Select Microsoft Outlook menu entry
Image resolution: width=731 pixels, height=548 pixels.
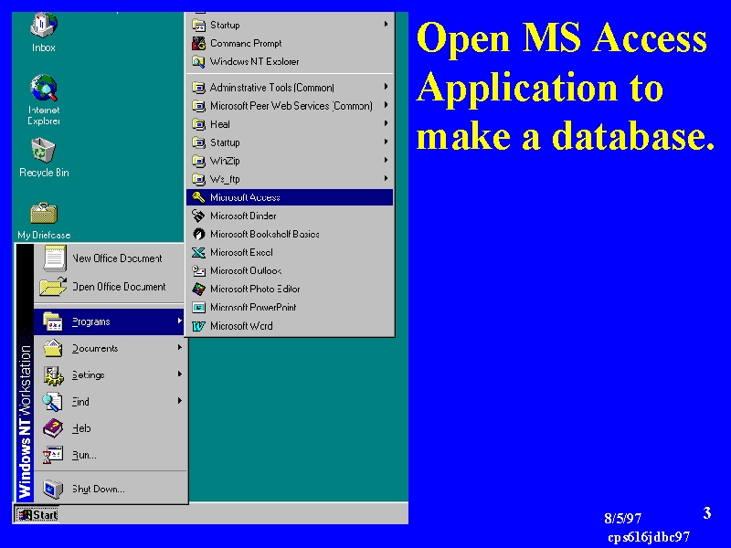coord(290,270)
